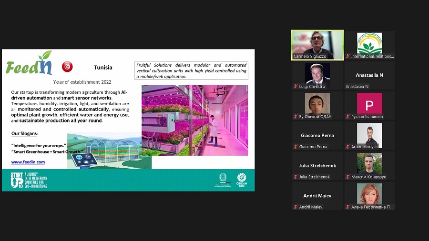
Task: Click the muted mic icon next to Andrii Maiev
Action: click(x=296, y=207)
